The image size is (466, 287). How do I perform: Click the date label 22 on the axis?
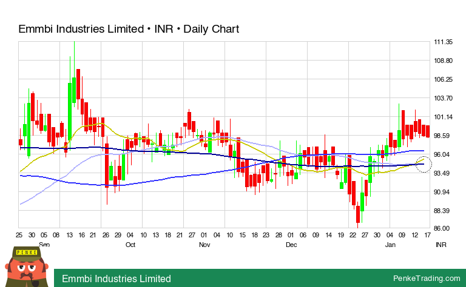(353, 235)
